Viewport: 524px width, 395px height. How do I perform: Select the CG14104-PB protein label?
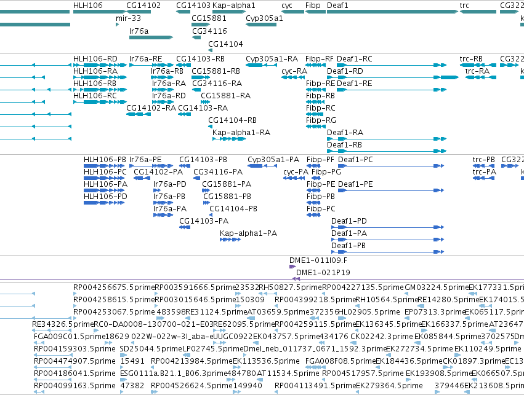[x=233, y=209]
